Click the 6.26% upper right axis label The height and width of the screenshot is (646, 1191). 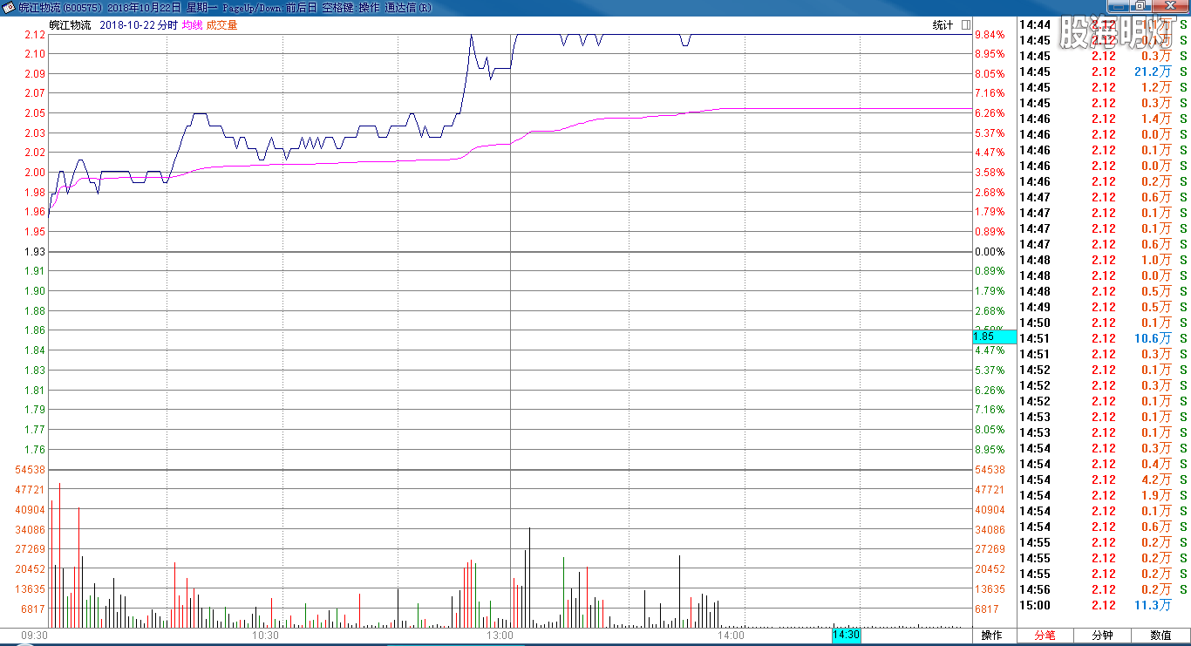tap(990, 113)
